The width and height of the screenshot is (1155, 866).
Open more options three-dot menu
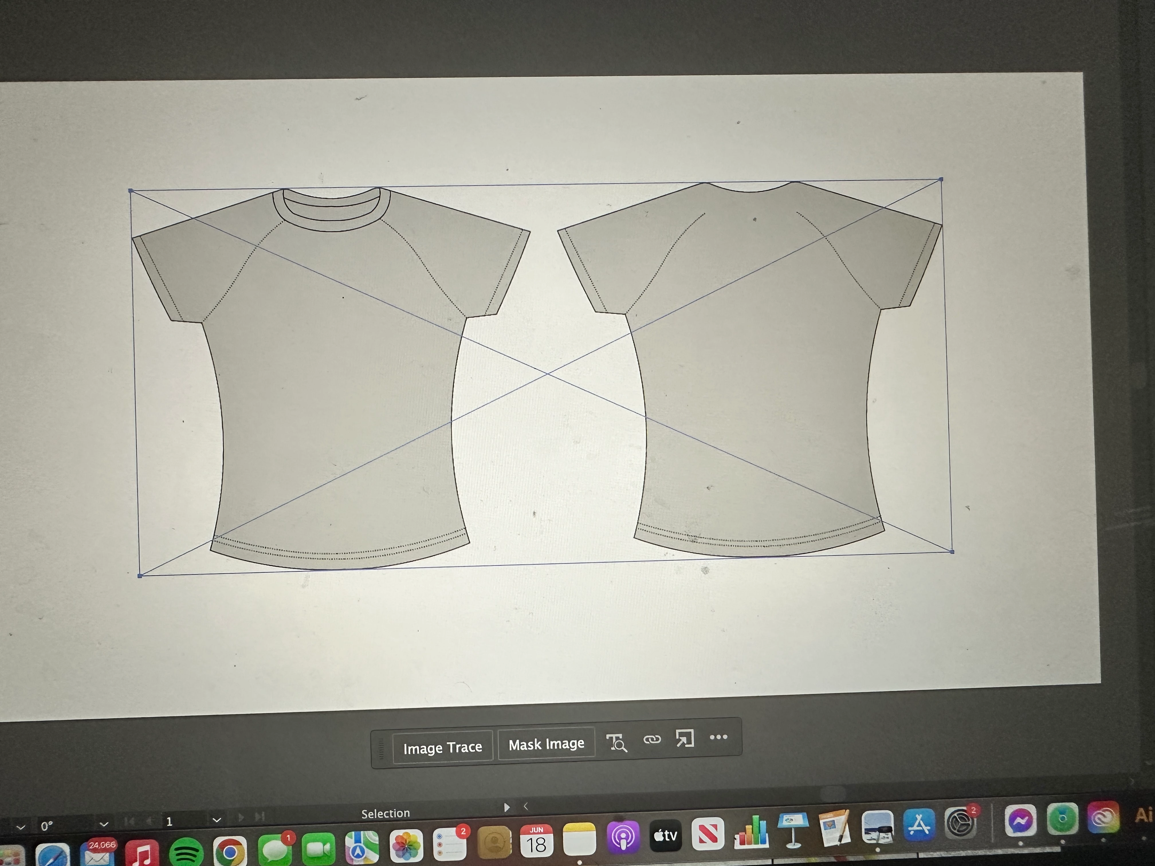[718, 737]
